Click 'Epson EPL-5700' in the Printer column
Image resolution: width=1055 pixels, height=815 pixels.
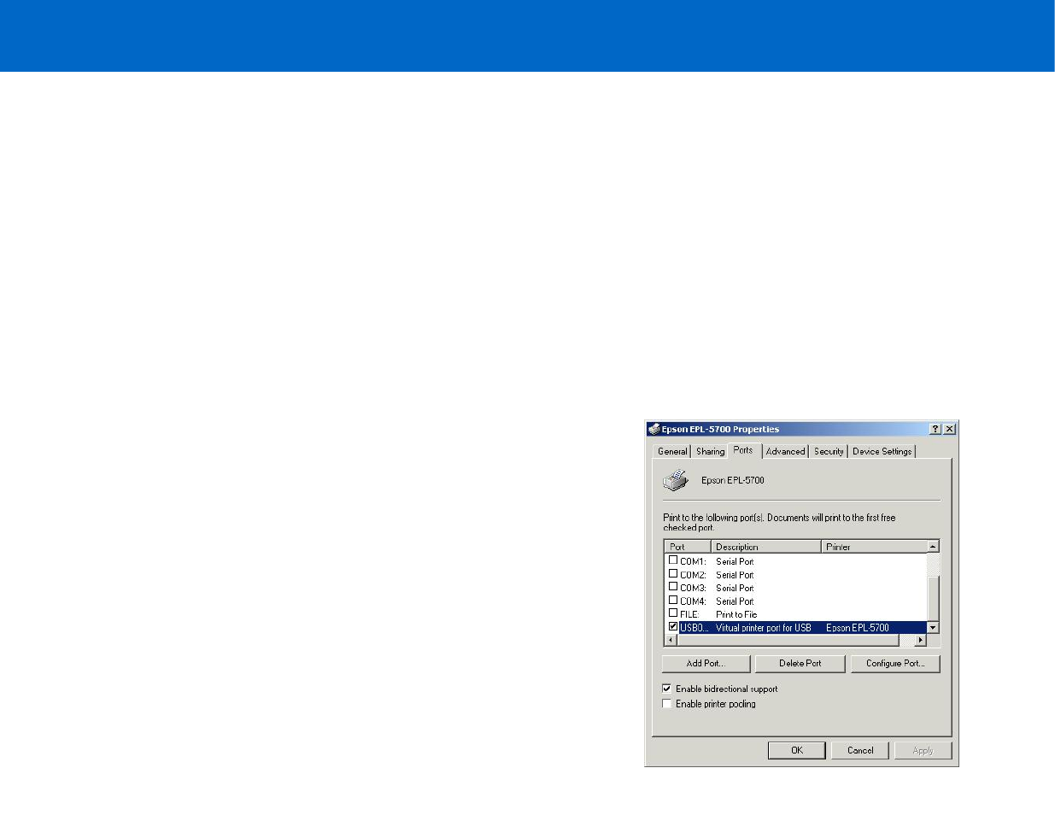click(x=858, y=628)
